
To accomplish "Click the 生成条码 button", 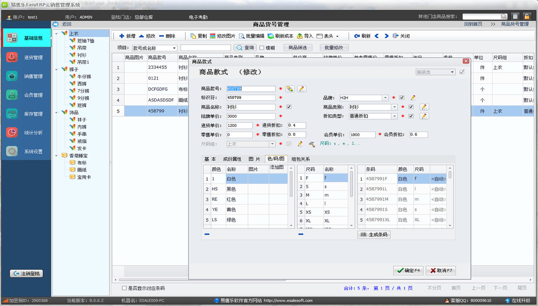I will (374, 235).
